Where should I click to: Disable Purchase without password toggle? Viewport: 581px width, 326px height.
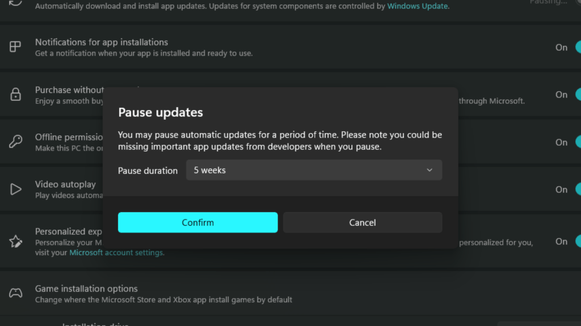tap(578, 95)
